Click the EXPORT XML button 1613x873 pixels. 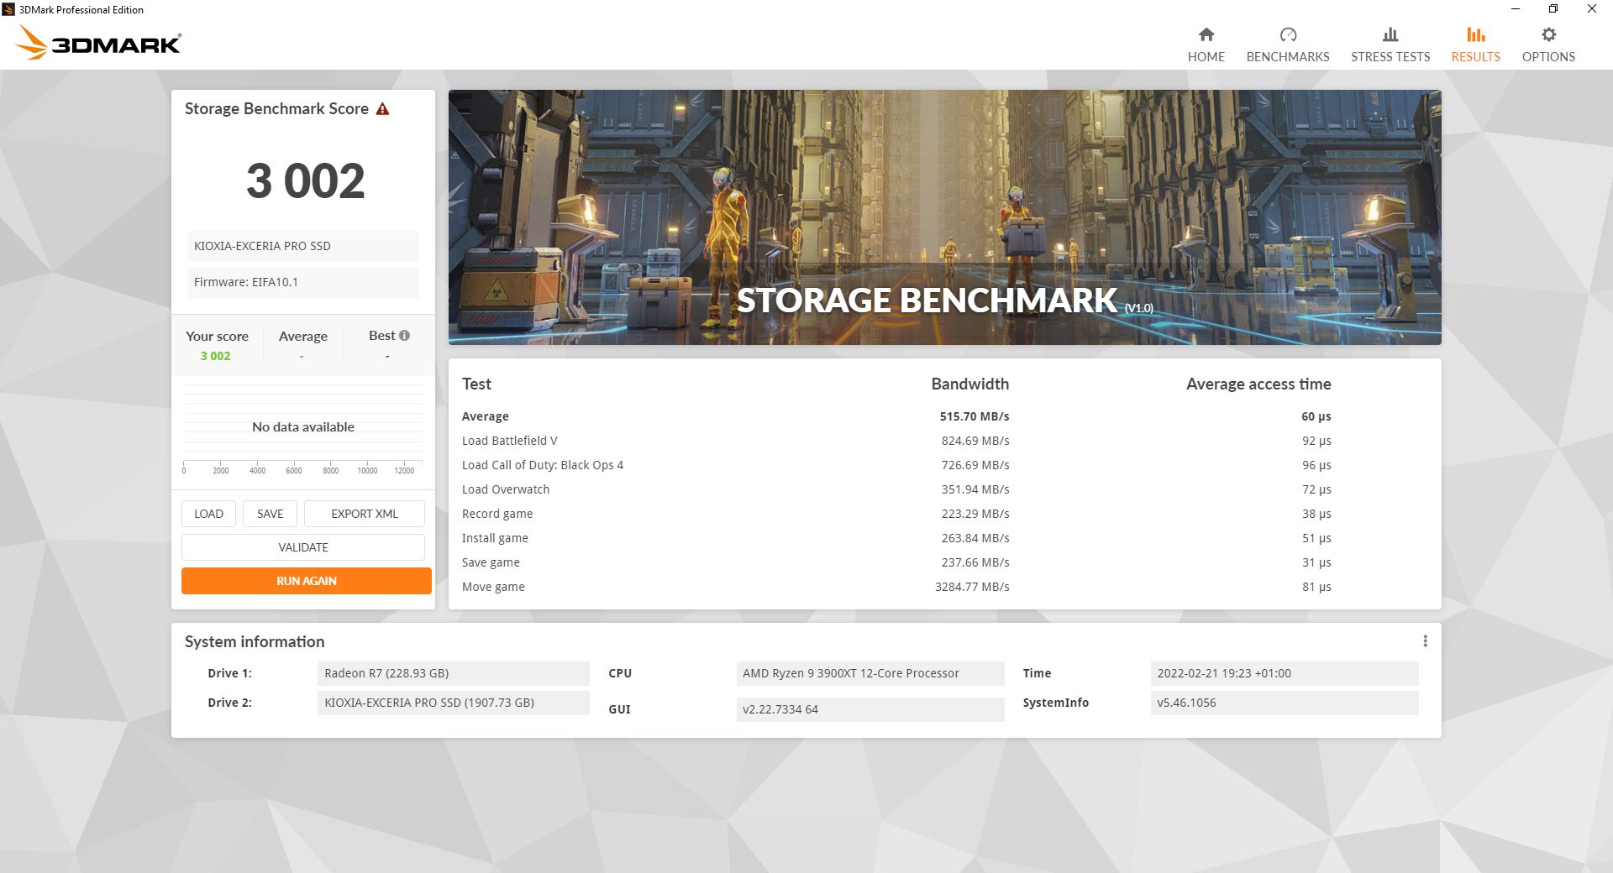(364, 514)
